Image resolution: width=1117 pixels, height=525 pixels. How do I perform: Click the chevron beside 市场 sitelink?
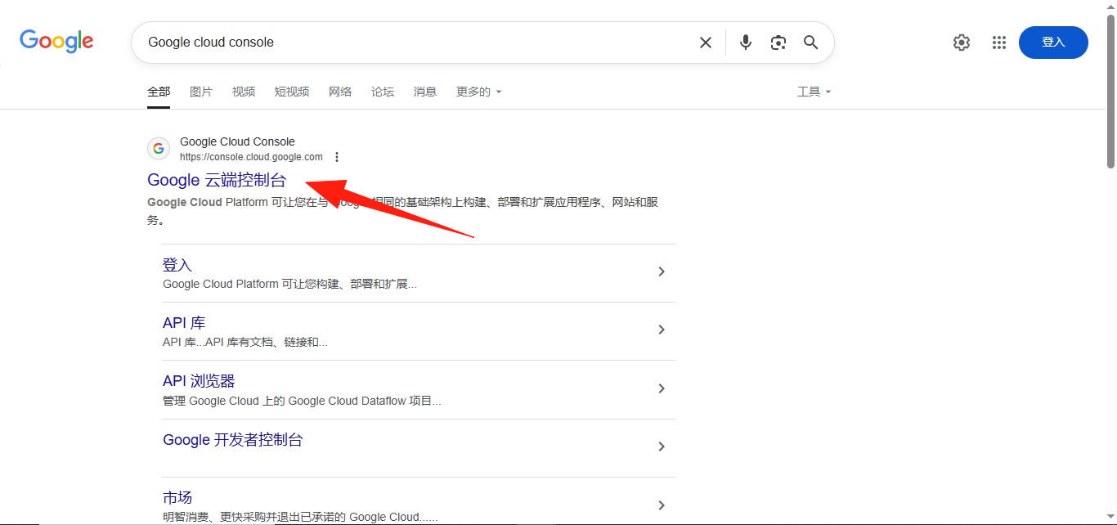(662, 505)
